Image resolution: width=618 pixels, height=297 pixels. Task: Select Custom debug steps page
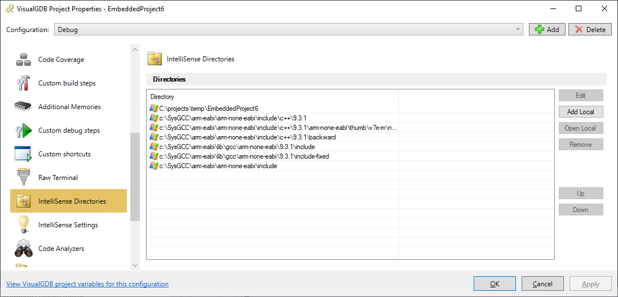(69, 130)
